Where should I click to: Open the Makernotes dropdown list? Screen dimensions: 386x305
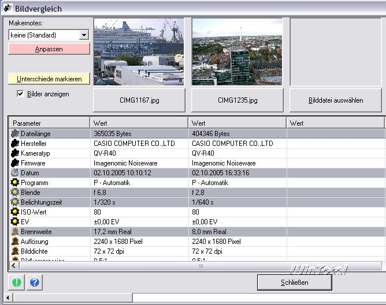tap(84, 35)
